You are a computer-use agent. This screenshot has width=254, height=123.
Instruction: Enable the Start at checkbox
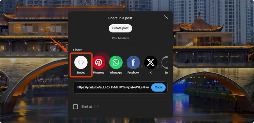click(x=75, y=107)
